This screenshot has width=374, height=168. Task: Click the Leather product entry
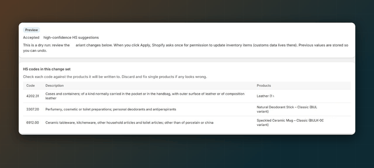coord(266,96)
